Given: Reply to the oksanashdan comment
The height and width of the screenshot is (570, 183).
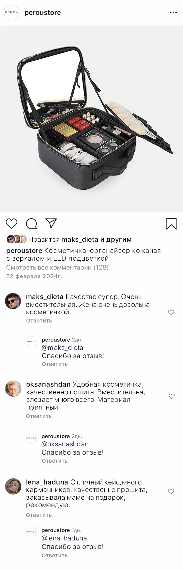Looking at the screenshot, I should [x=39, y=416].
